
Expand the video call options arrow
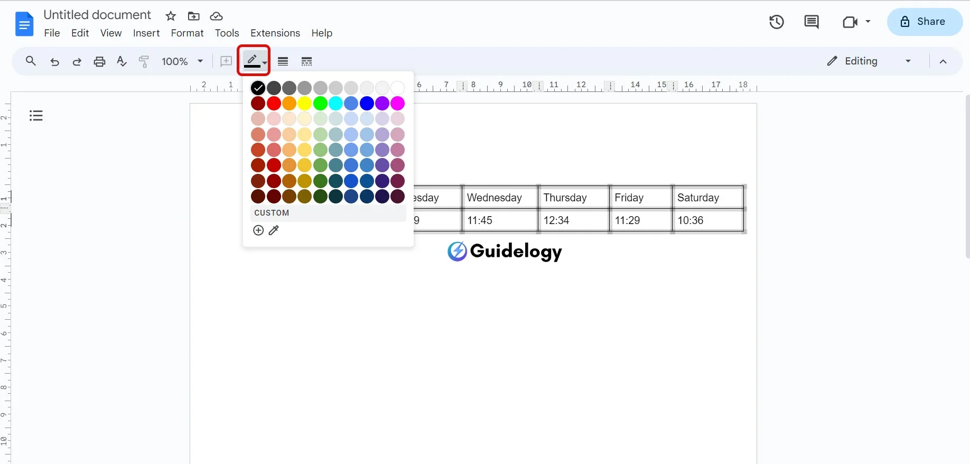(868, 22)
